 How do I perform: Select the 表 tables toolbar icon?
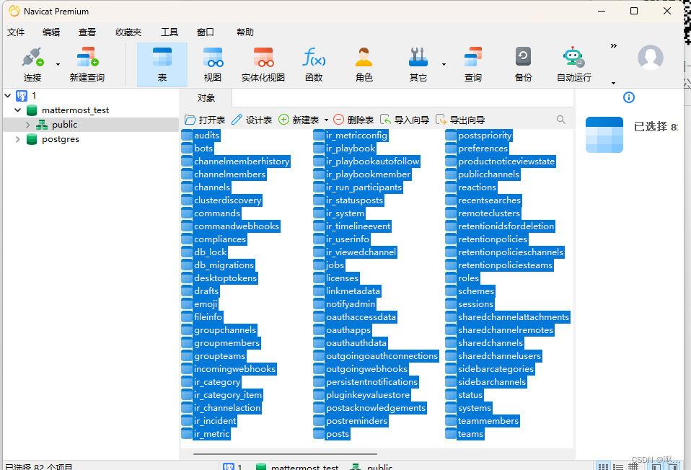(x=162, y=64)
